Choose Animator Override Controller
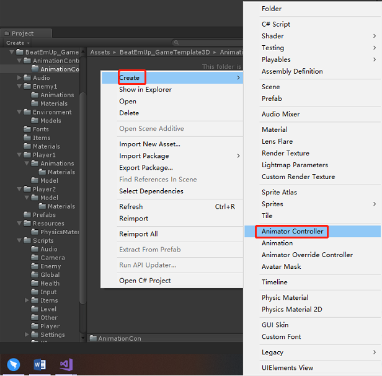This screenshot has width=382, height=376. (x=313, y=255)
